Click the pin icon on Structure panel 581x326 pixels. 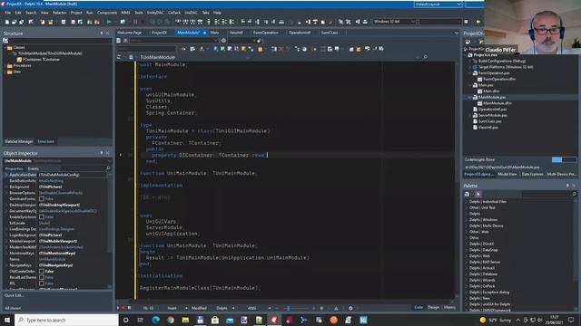pyautogui.click(x=102, y=33)
